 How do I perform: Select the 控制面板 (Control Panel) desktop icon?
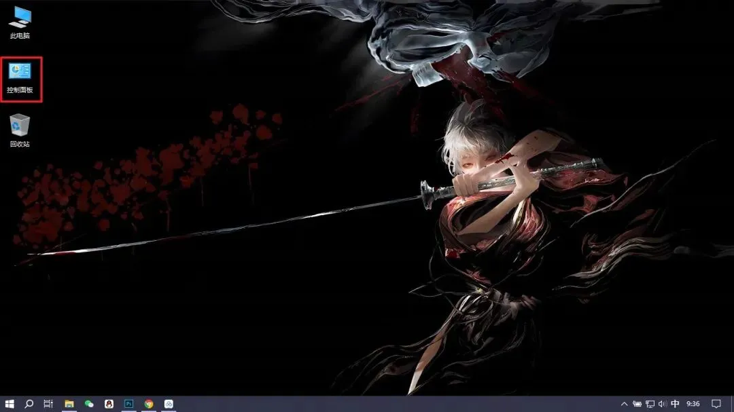20,78
